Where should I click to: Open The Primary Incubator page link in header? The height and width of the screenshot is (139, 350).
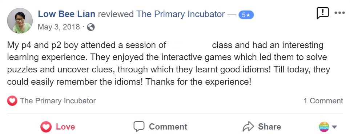click(x=181, y=14)
